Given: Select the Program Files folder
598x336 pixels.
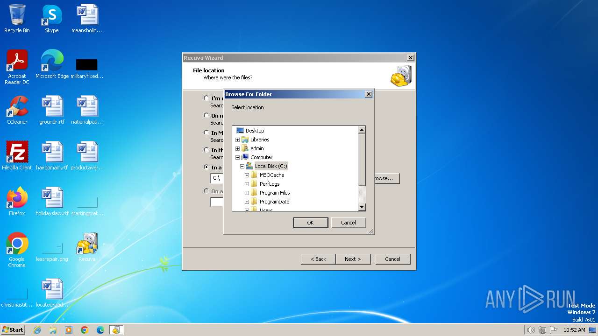Looking at the screenshot, I should click(x=275, y=193).
